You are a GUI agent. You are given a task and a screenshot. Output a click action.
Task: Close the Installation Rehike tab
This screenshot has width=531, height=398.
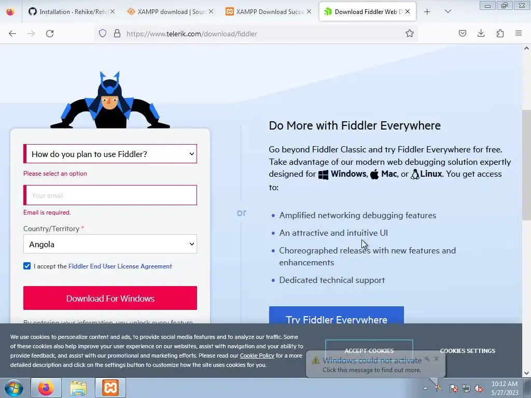point(113,11)
